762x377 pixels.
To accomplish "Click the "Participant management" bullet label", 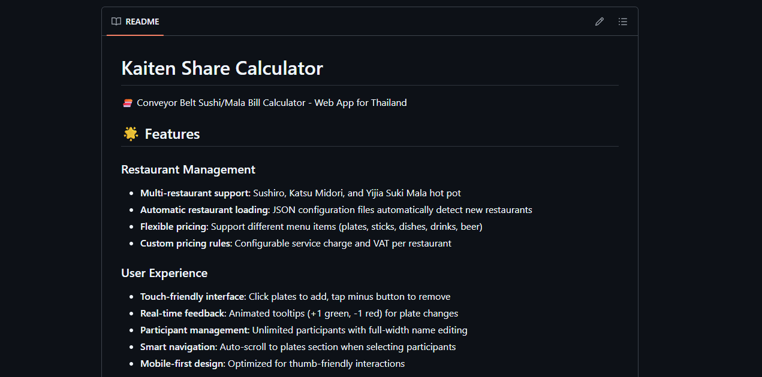I will tap(194, 330).
